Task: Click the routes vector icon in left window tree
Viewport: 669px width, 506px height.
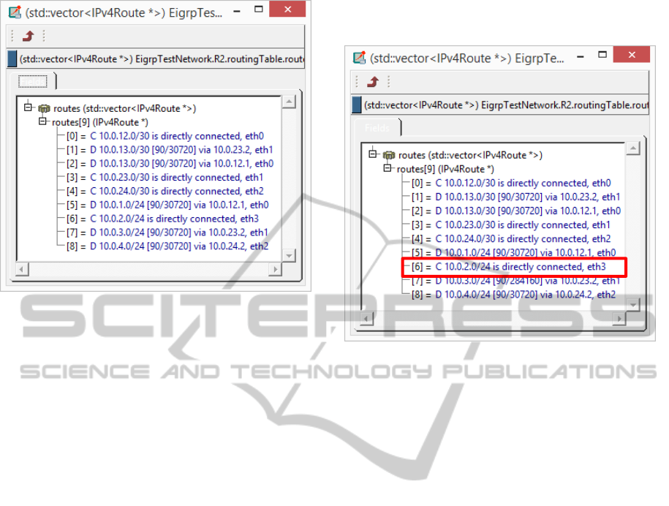Action: 44,108
